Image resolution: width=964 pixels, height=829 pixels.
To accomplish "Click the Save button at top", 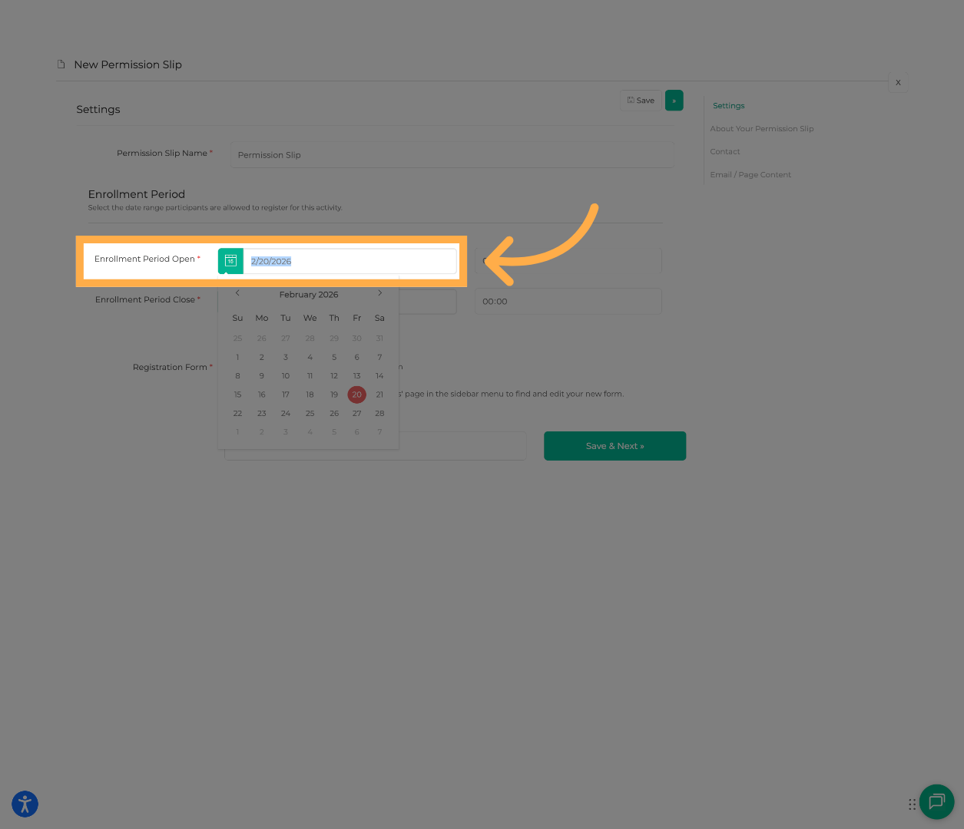I will coord(641,101).
